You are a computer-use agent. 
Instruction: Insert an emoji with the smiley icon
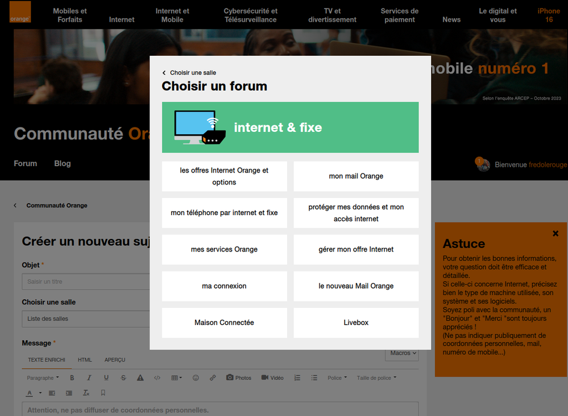tap(196, 378)
